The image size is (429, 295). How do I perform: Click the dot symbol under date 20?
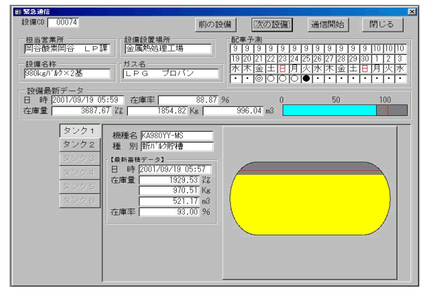pos(247,79)
